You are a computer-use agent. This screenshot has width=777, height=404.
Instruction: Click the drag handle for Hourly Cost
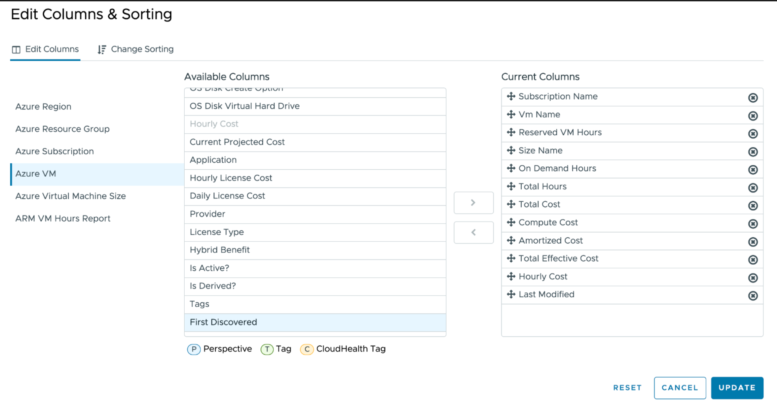(511, 276)
